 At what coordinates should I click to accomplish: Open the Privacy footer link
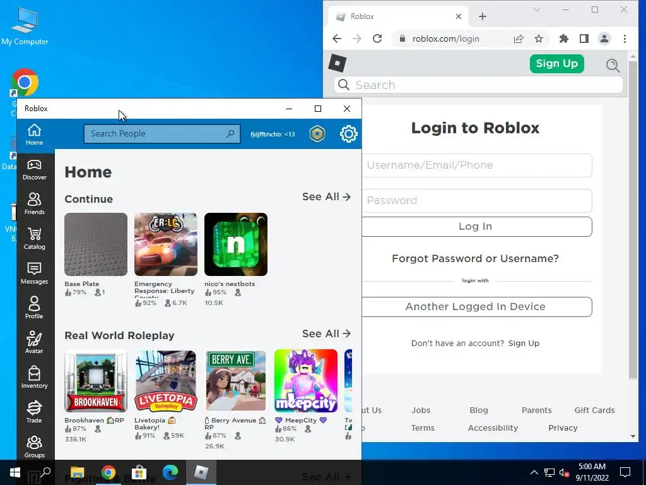pos(563,428)
